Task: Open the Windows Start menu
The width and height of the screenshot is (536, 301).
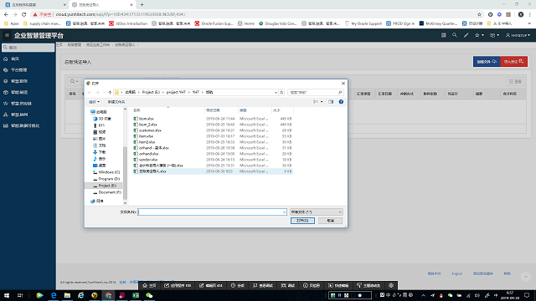Action: [7, 295]
